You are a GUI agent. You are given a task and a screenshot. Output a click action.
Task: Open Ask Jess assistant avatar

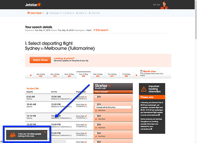point(164,5)
